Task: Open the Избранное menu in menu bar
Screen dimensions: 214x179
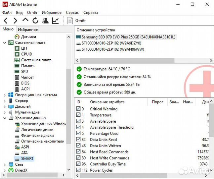Action: 52,13
